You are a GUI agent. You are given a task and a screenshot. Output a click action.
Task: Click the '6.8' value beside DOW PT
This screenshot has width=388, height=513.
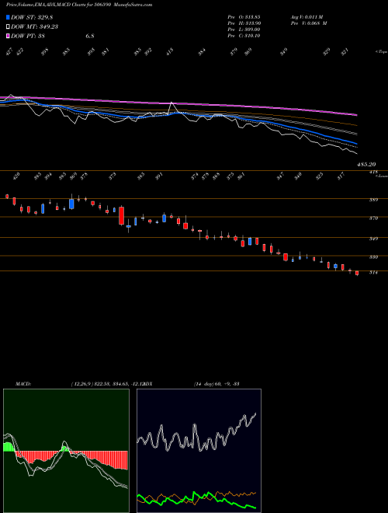click(x=90, y=36)
